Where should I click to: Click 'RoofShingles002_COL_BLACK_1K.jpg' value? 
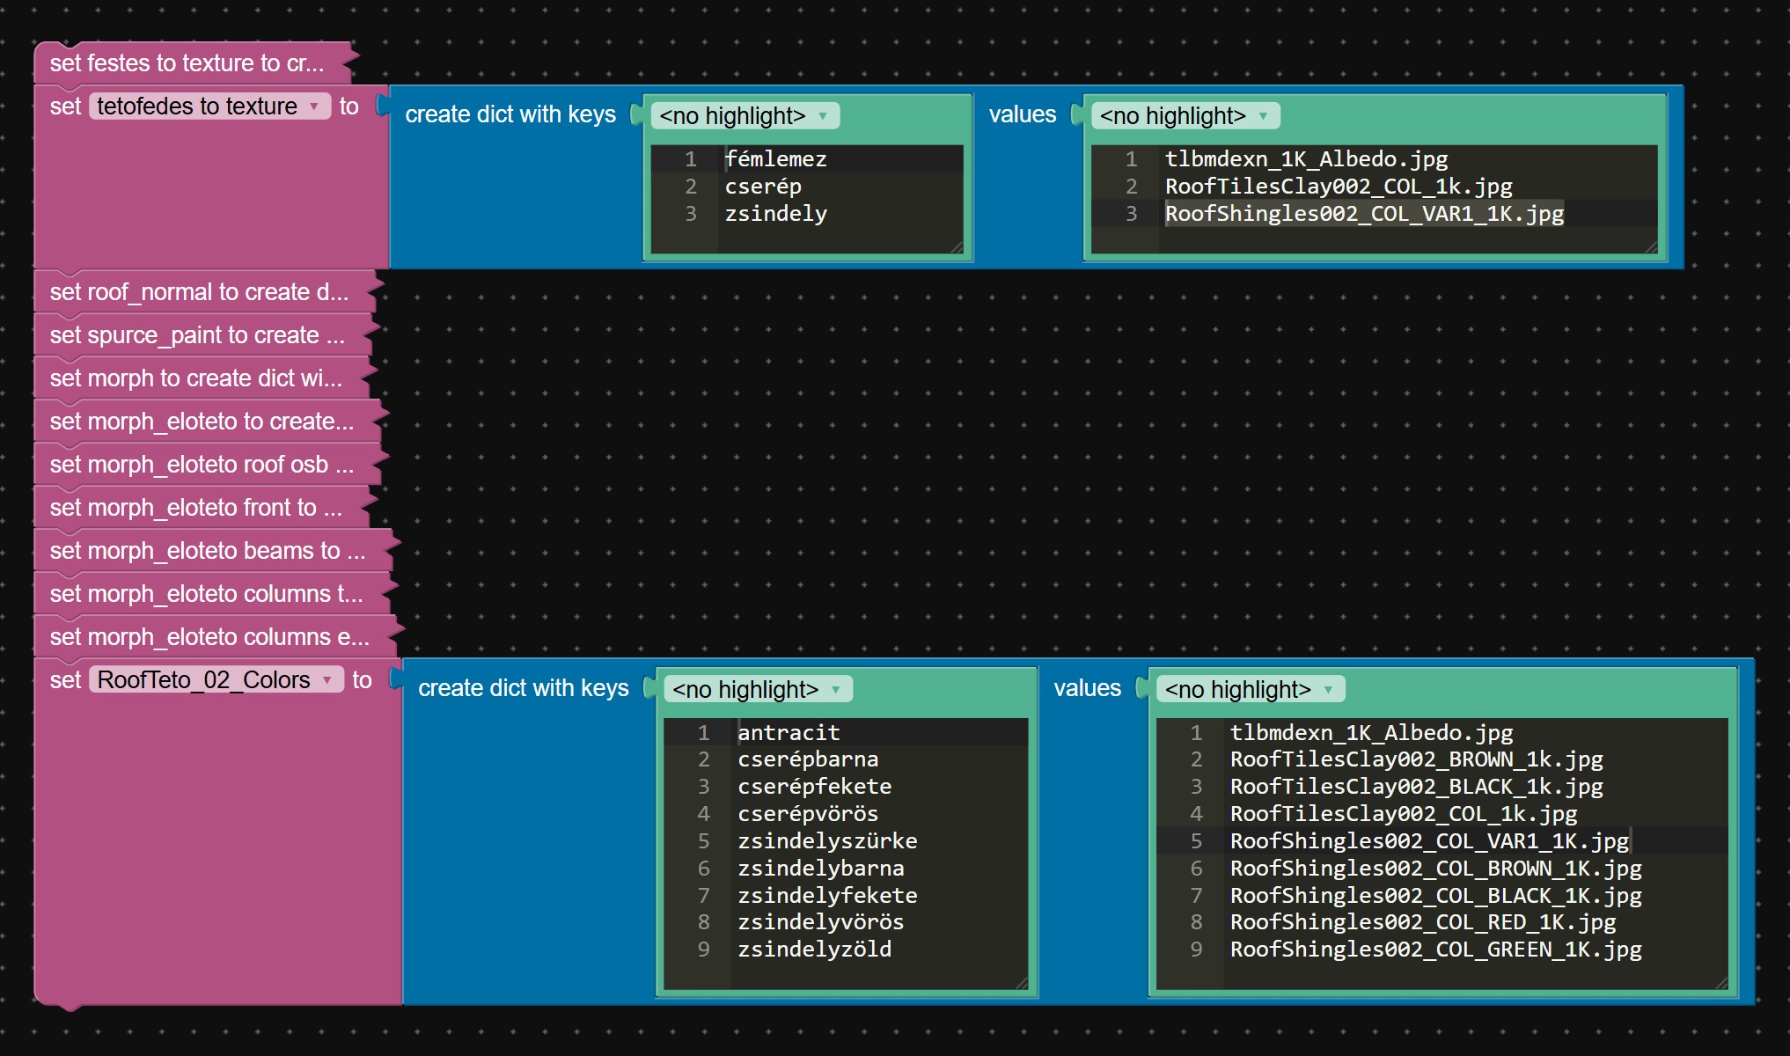(1435, 896)
